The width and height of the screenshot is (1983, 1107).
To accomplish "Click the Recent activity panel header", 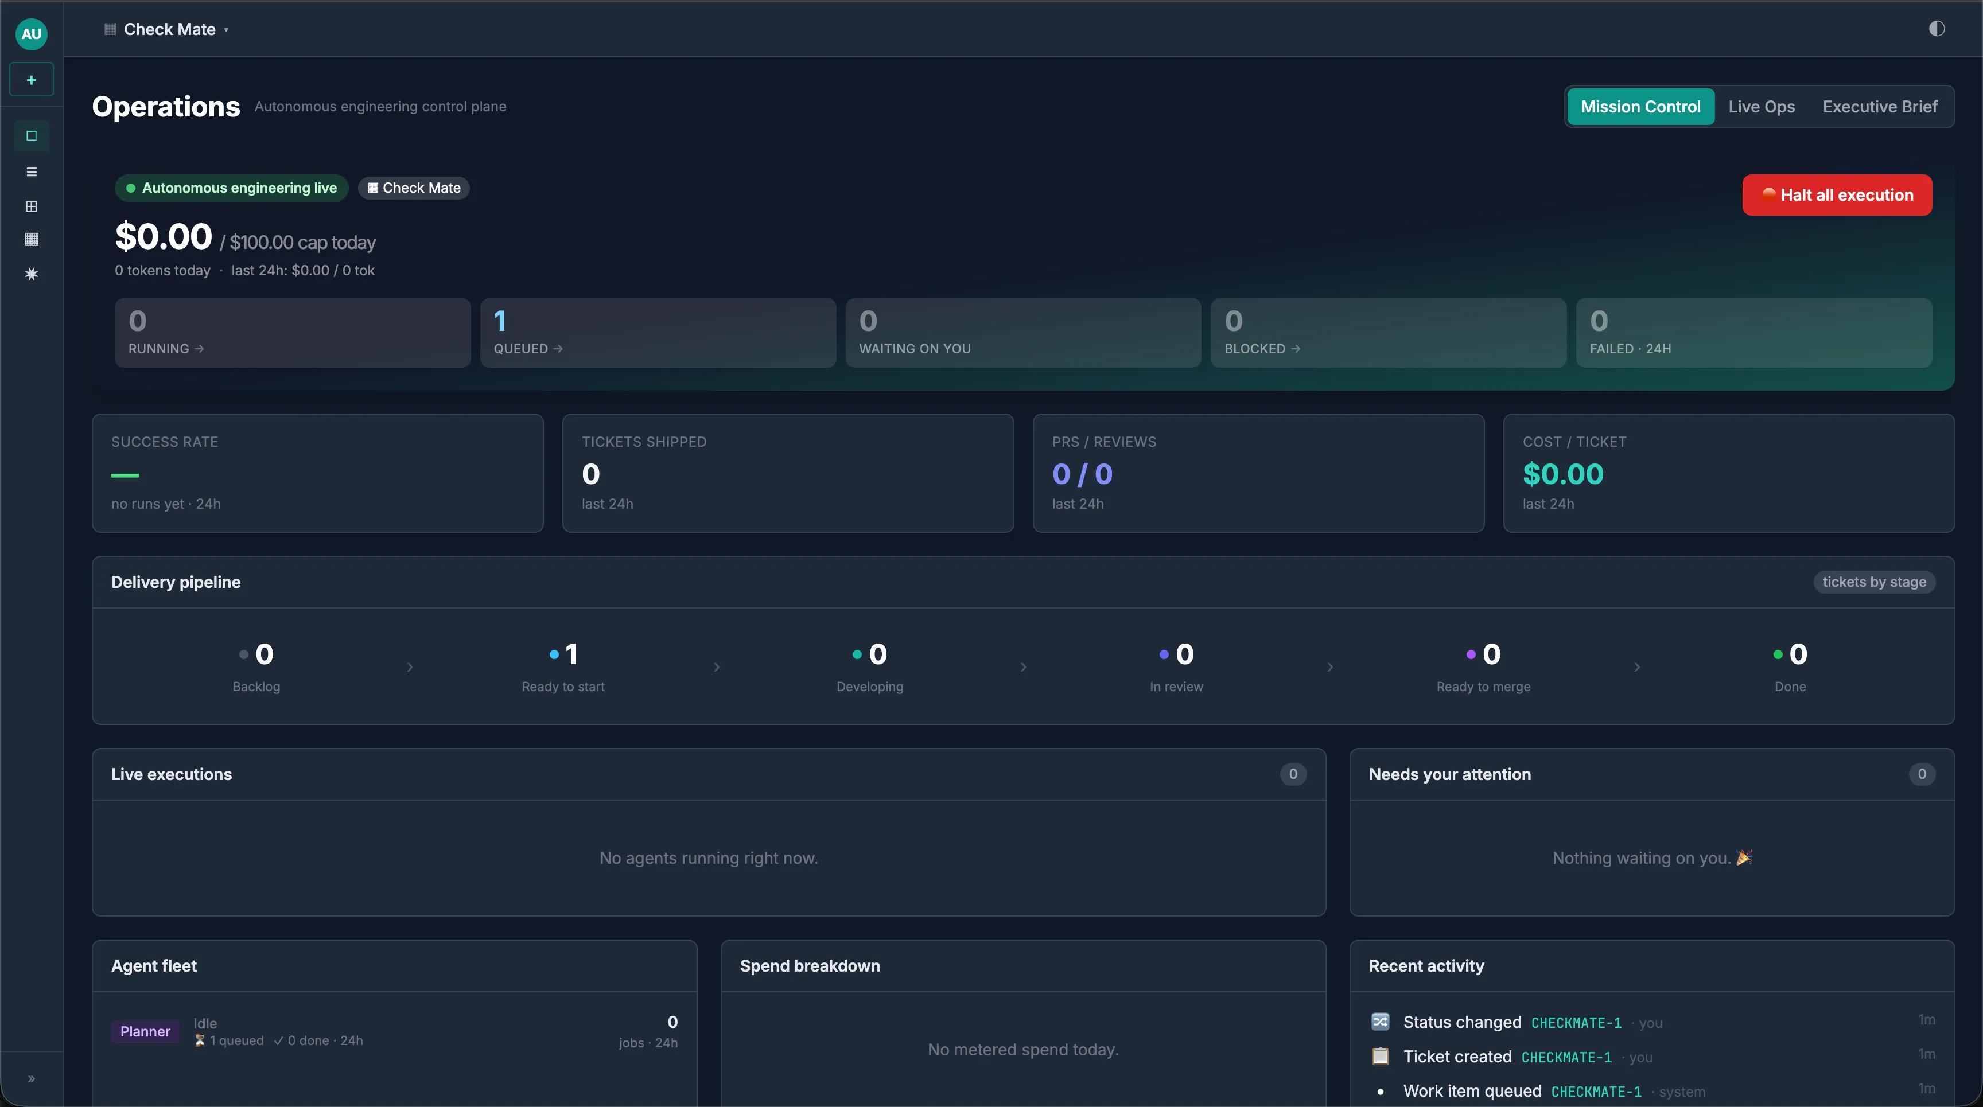I will [x=1652, y=966].
